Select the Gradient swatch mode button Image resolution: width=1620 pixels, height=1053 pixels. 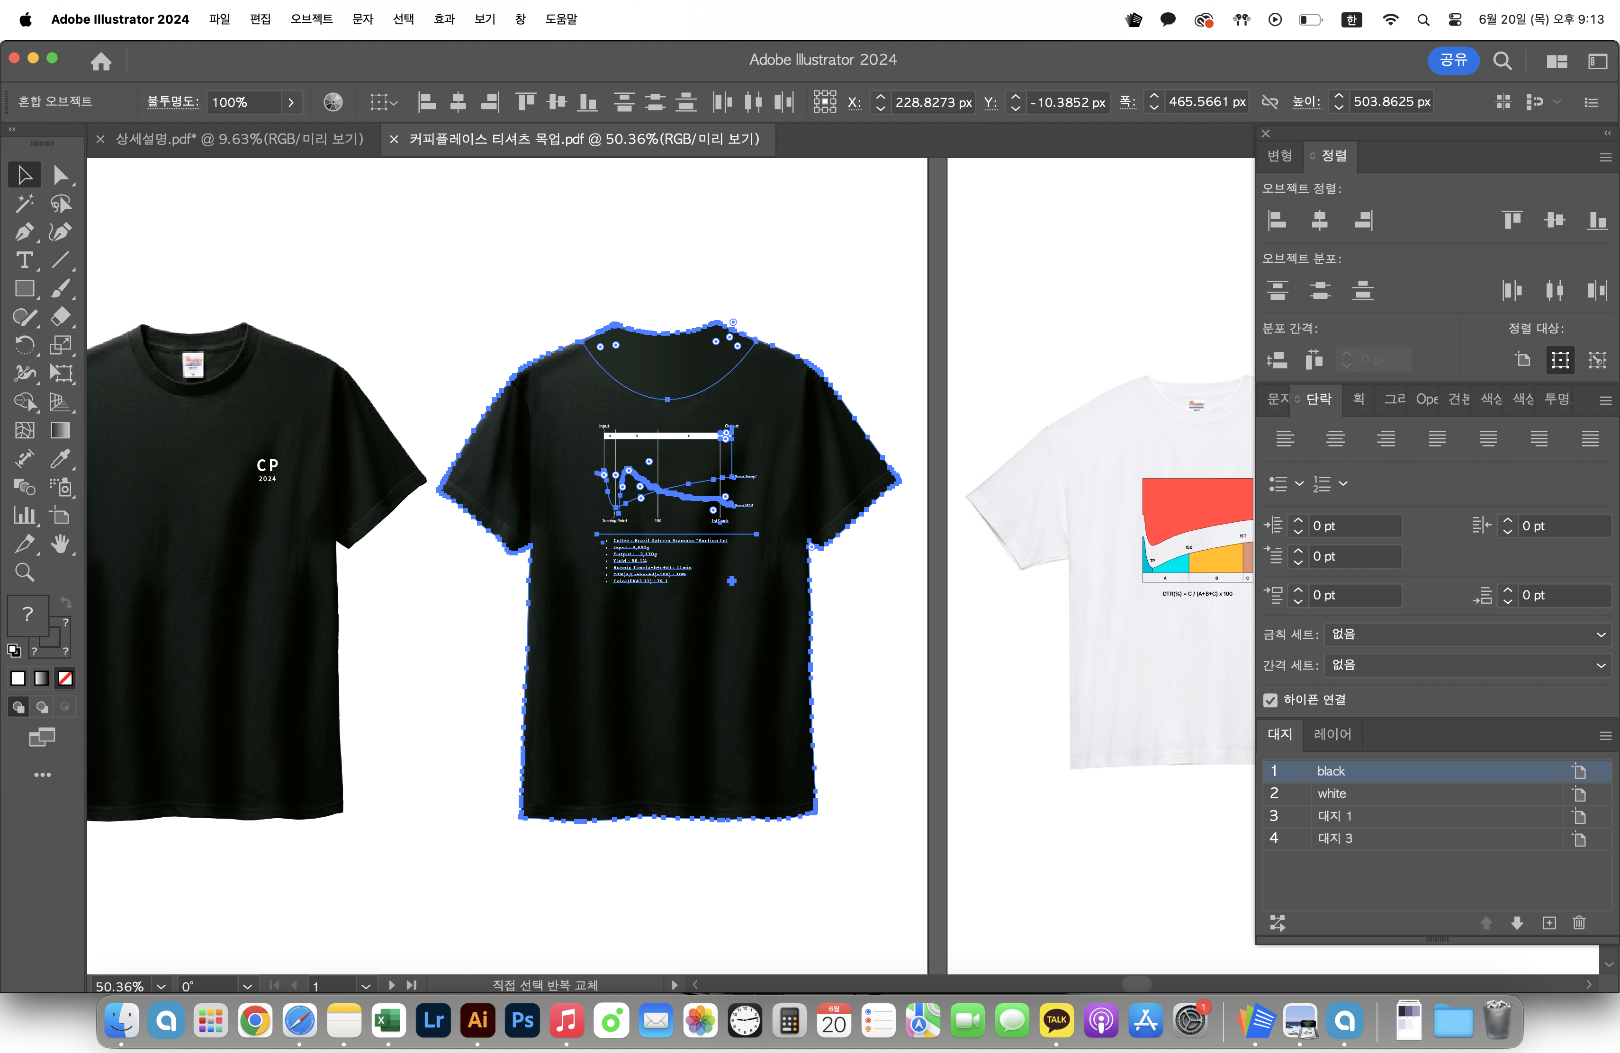42,678
